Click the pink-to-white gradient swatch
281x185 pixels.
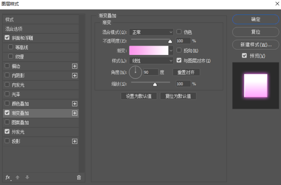(x=149, y=51)
